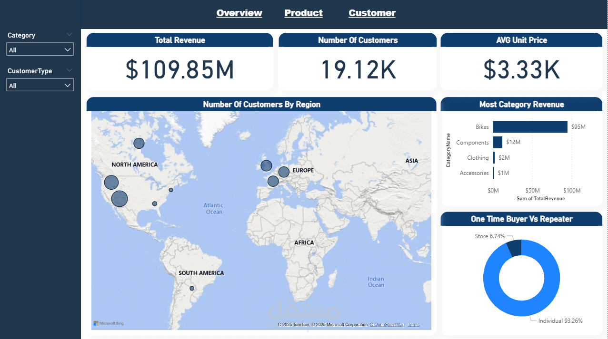Select the Store donut segment
608x339 pixels.
[x=515, y=248]
